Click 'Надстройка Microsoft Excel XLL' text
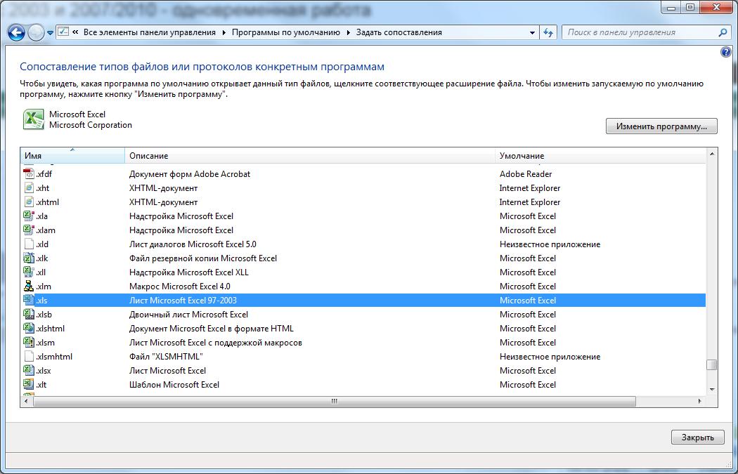This screenshot has height=474, width=738. point(189,272)
